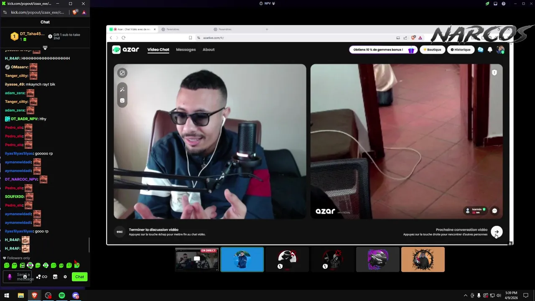Viewport: 535px width, 301px height.
Task: Click username SOUFIX00 in chat
Action: point(15,196)
